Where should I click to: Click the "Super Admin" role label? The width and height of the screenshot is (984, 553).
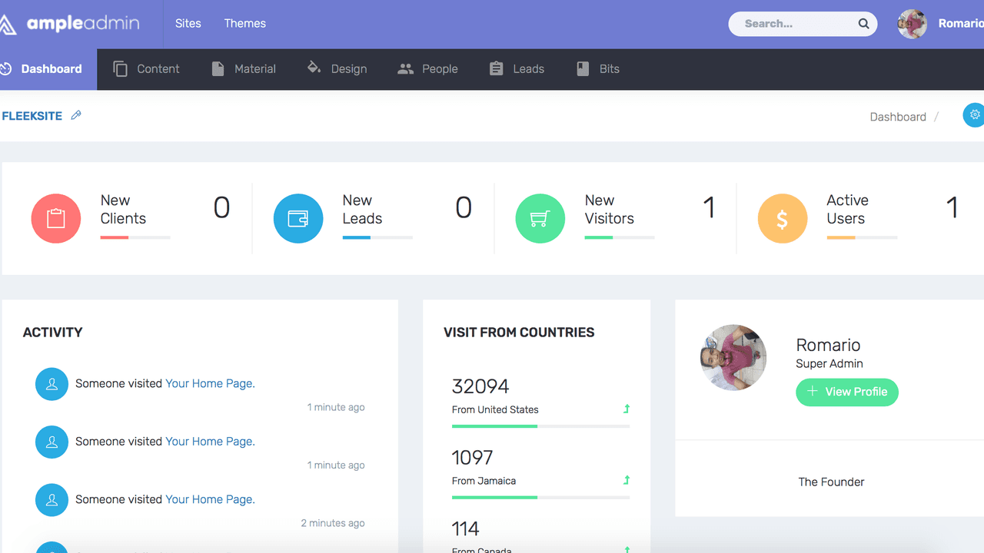[x=829, y=364]
